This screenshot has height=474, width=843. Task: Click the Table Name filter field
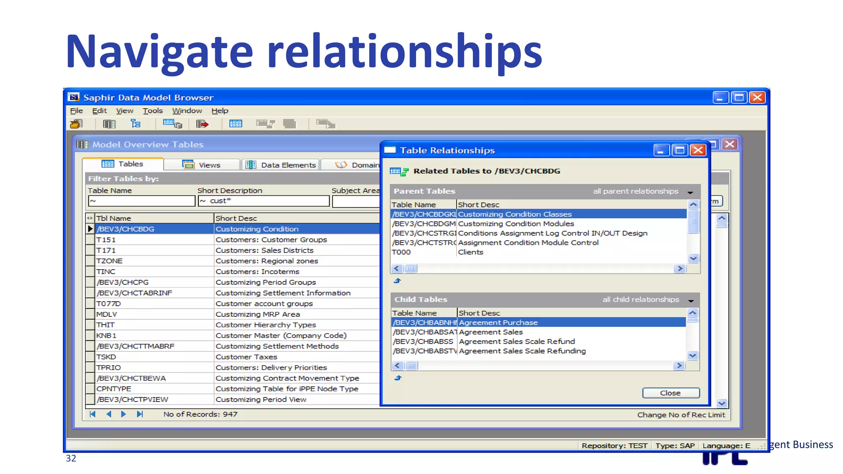tap(142, 201)
